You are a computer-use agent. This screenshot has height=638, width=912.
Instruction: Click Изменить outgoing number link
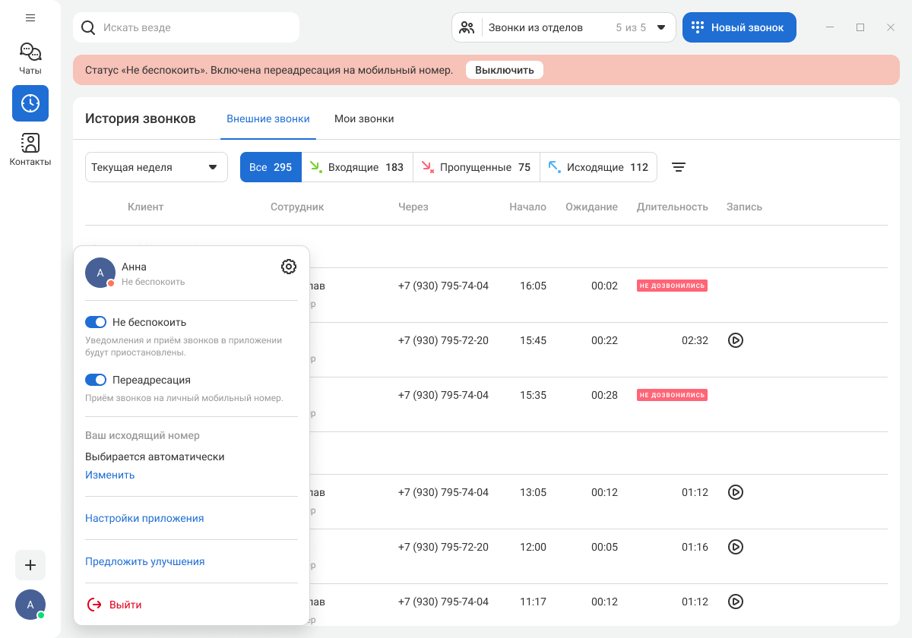(x=109, y=475)
